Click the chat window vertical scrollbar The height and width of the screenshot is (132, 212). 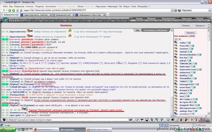pos(172,73)
